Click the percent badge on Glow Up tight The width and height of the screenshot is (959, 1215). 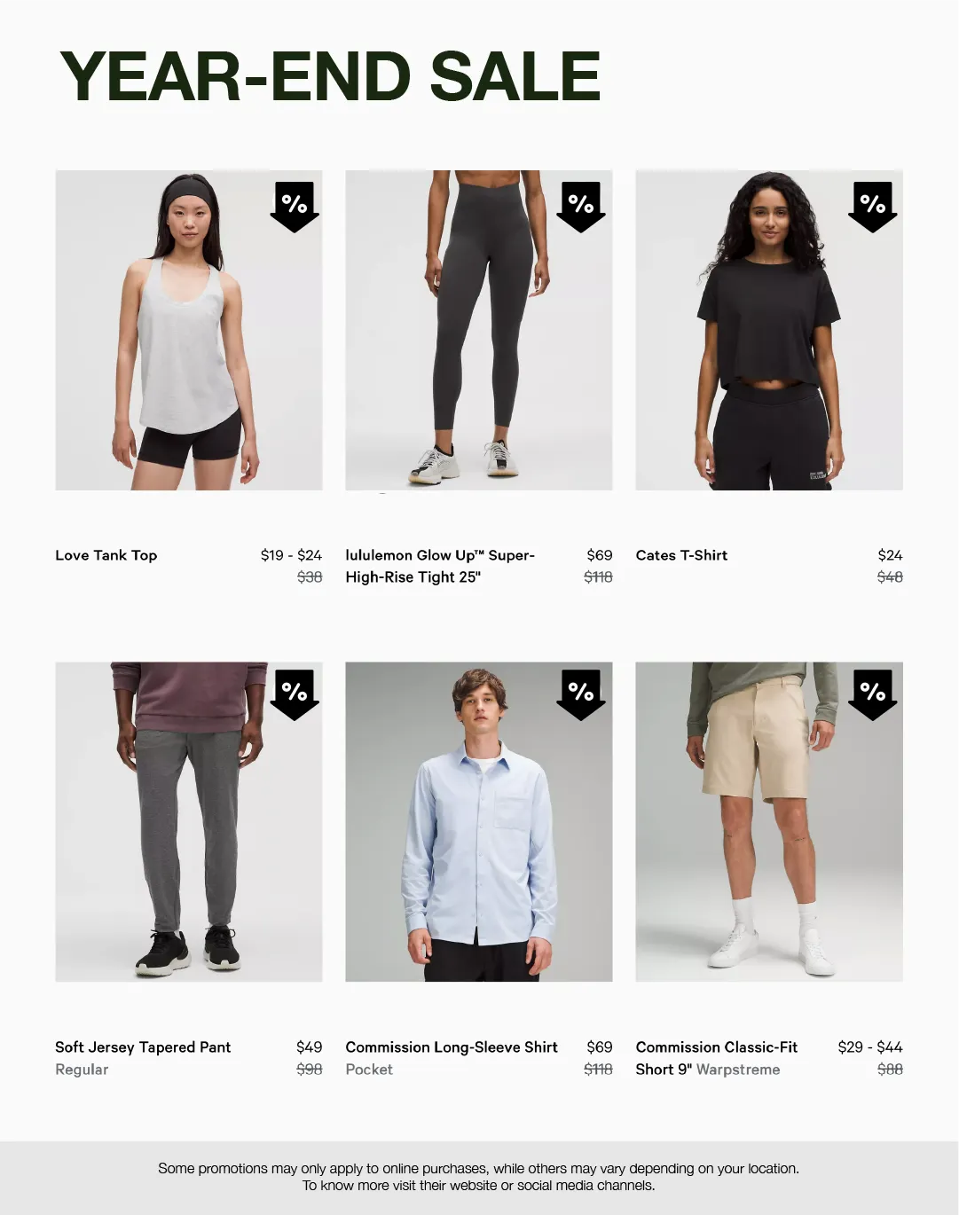[x=581, y=207]
